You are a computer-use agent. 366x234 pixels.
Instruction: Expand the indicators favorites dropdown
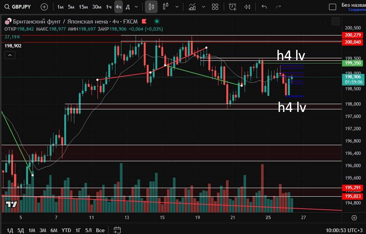coord(203,7)
